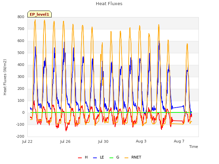Click the 300 y-axis tick label
The height and width of the screenshot is (164, 219).
pos(21,77)
